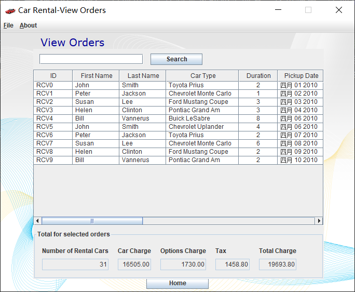This screenshot has width=355, height=292.
Task: Click the horizontal scrollbar thumb
Action: click(x=92, y=221)
